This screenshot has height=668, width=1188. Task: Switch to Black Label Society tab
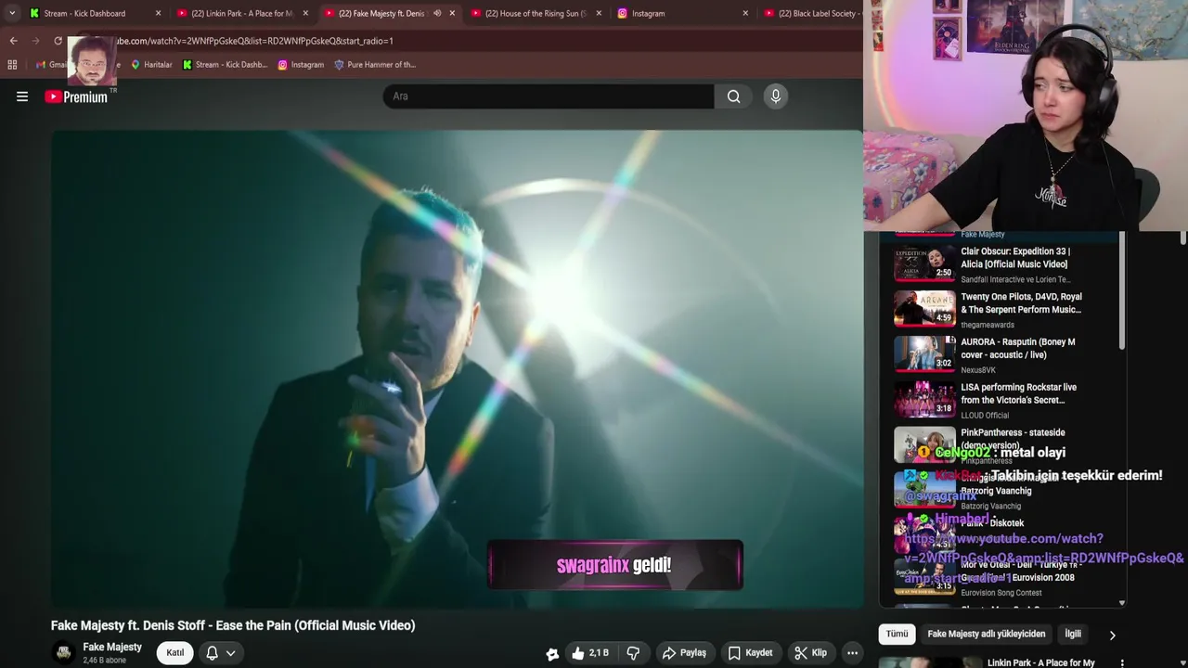click(812, 14)
